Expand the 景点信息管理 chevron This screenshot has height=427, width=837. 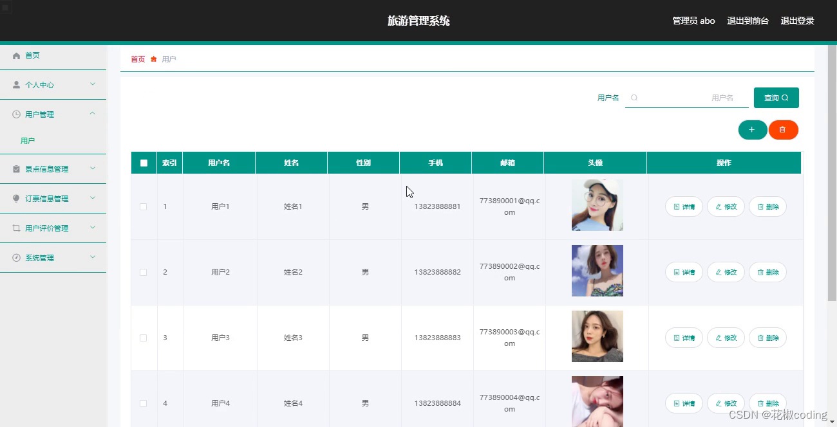(x=93, y=168)
